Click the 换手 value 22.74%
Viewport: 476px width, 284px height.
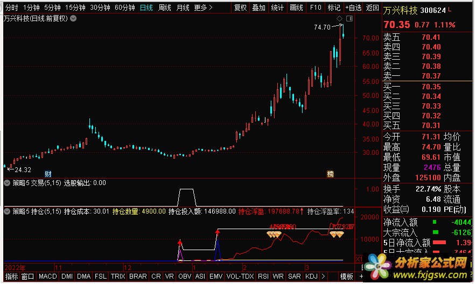pyautogui.click(x=428, y=189)
